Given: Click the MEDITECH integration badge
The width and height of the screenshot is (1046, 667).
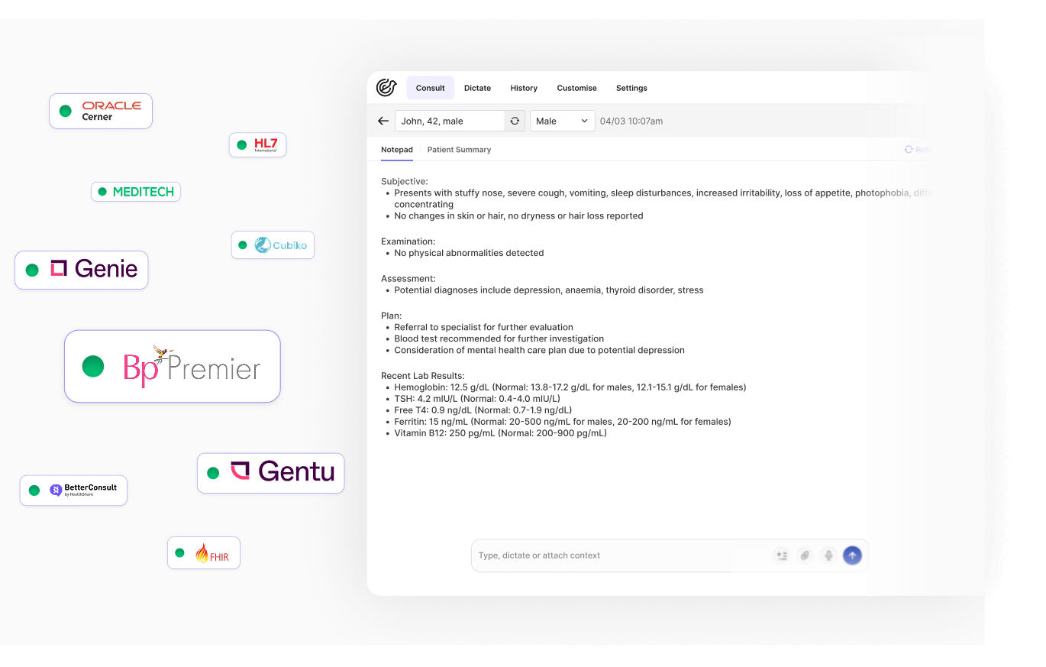Looking at the screenshot, I should coord(136,192).
